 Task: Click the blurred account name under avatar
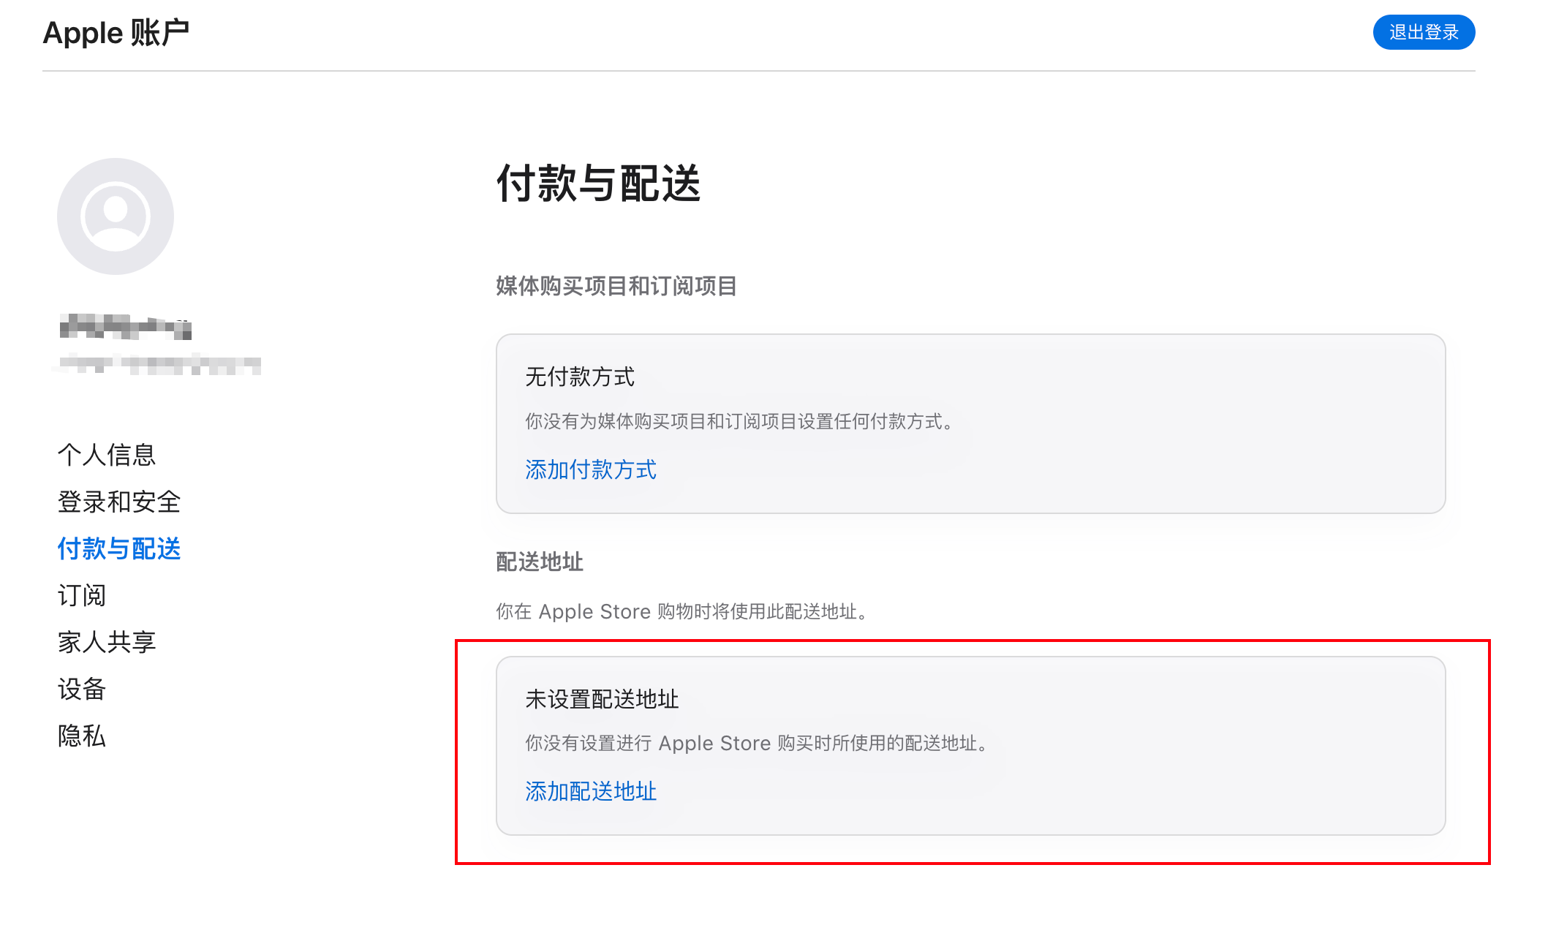point(125,327)
